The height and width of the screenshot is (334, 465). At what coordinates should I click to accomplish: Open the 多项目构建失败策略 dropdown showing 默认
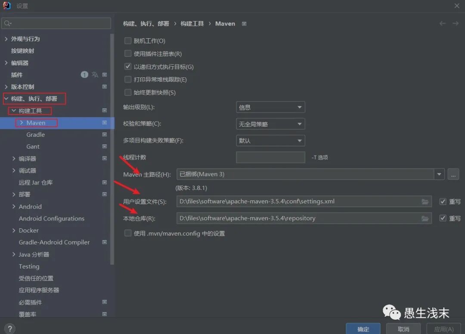(x=270, y=141)
